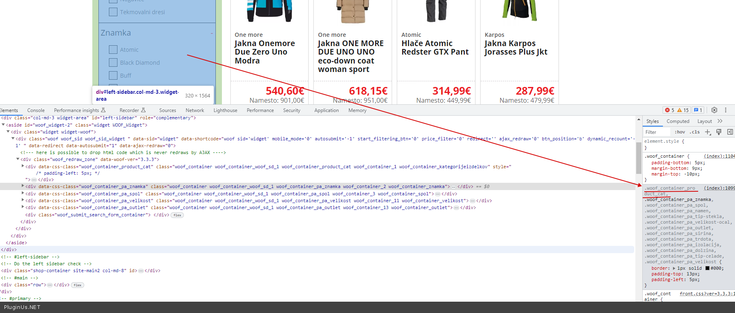Open the Computed styles tab
The height and width of the screenshot is (313, 735).
[677, 121]
